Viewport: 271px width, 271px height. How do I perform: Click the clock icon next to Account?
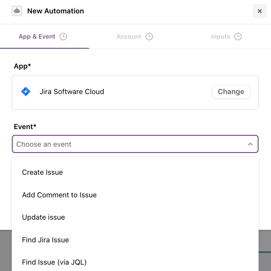point(149,37)
